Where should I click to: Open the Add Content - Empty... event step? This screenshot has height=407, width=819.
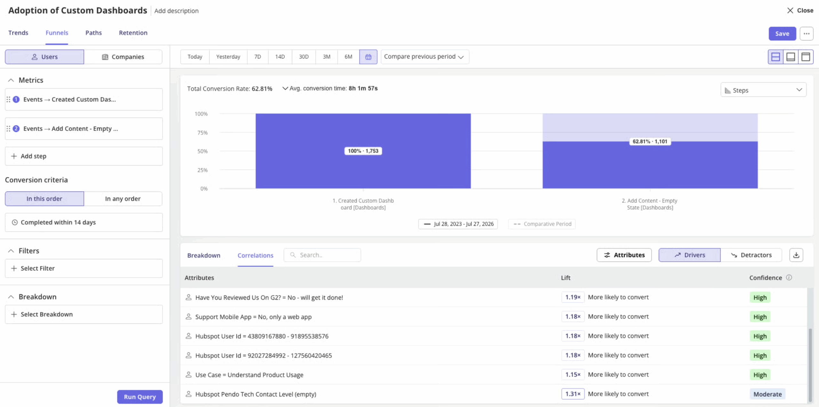tap(84, 129)
